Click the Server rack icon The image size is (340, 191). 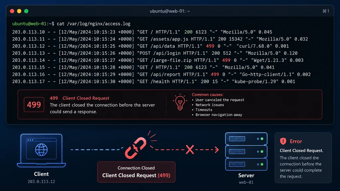tap(246, 151)
